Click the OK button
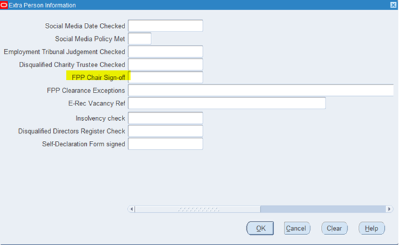This screenshot has height=245, width=399. pyautogui.click(x=260, y=228)
